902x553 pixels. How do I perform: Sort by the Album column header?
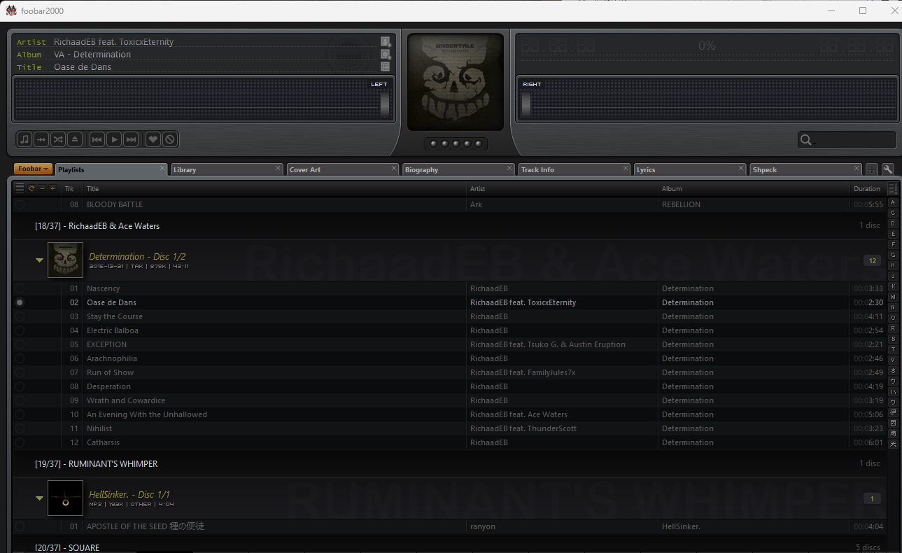[x=754, y=188]
